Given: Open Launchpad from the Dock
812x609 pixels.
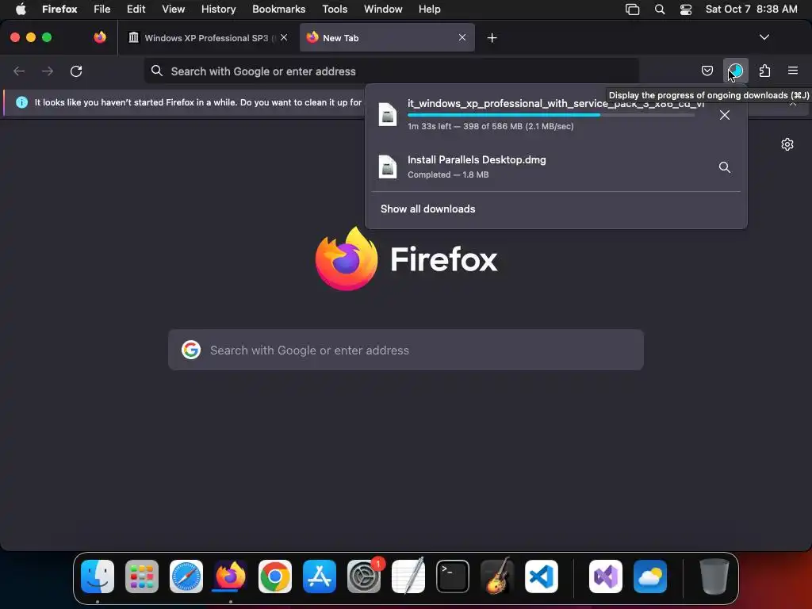Looking at the screenshot, I should [x=142, y=576].
